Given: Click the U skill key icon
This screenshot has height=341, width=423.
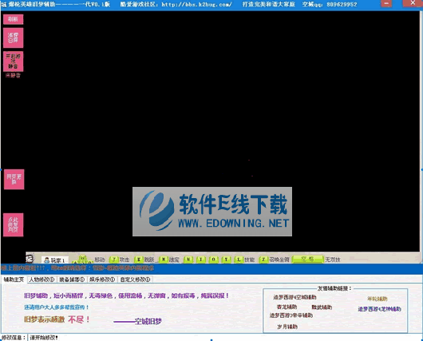Looking at the screenshot, I should [188, 260].
